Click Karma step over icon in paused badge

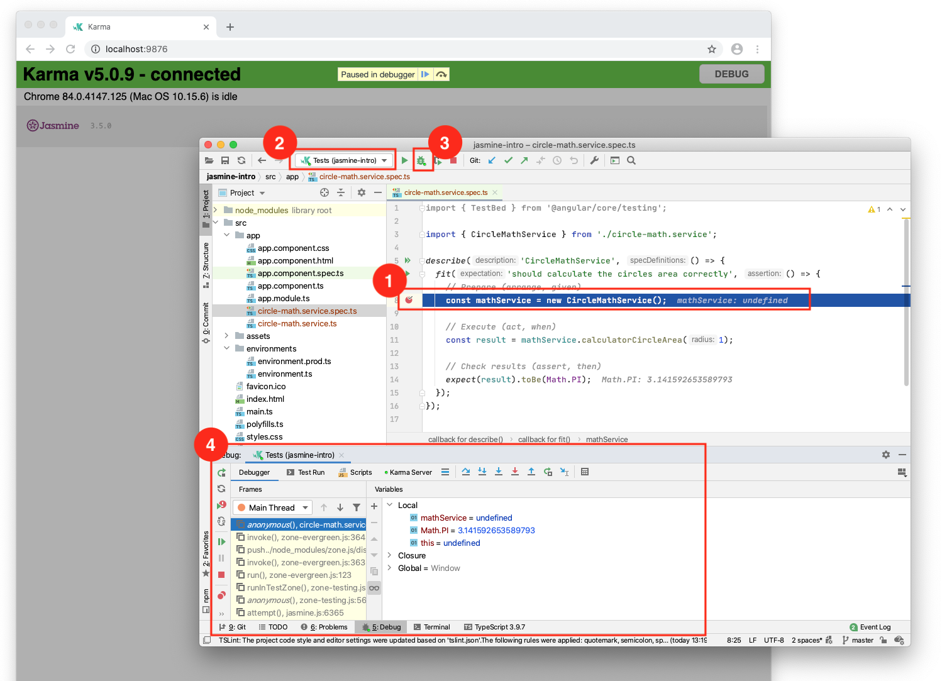pyautogui.click(x=441, y=74)
